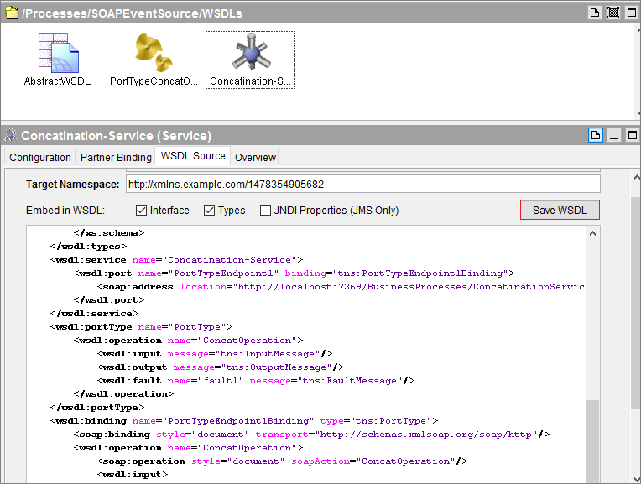Click wsdl:output tns:OutputMessage line

[x=221, y=367]
